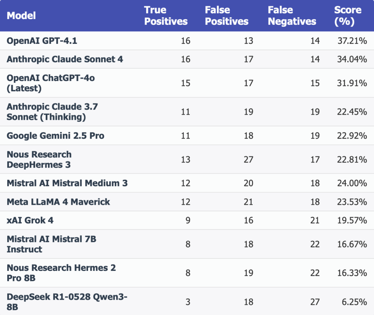Click the False Positives column header
This screenshot has width=374, height=315.
[x=226, y=16]
